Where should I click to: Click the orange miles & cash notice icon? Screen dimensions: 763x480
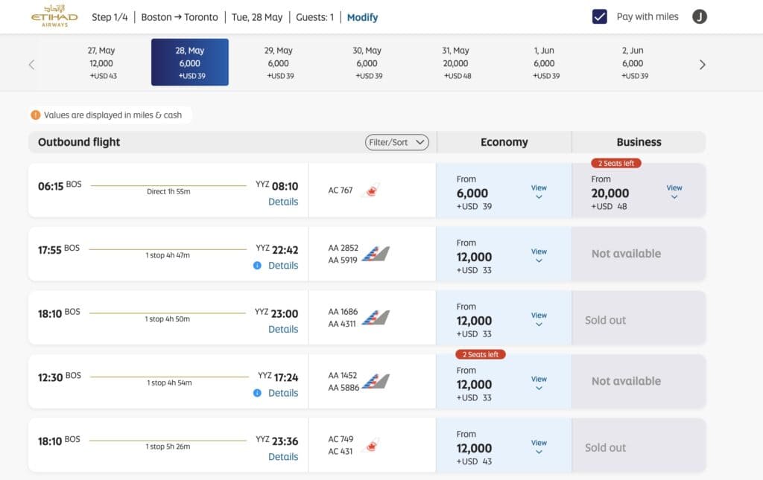point(36,115)
